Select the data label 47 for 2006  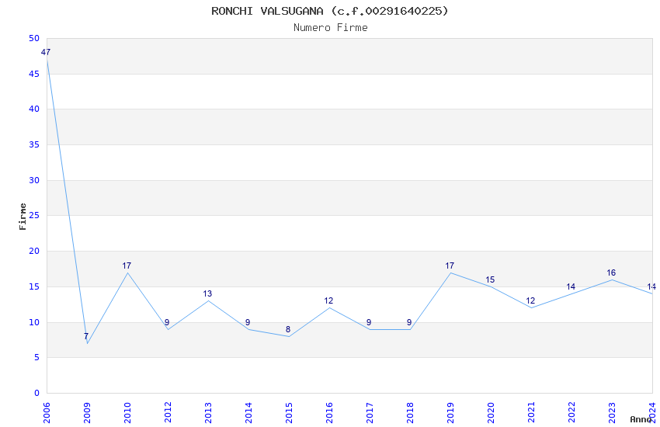[46, 52]
